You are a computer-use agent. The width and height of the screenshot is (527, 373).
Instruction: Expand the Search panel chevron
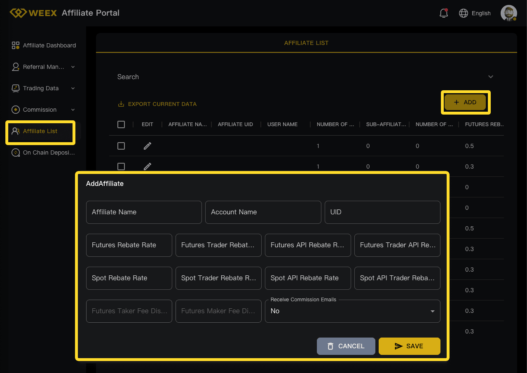point(491,77)
